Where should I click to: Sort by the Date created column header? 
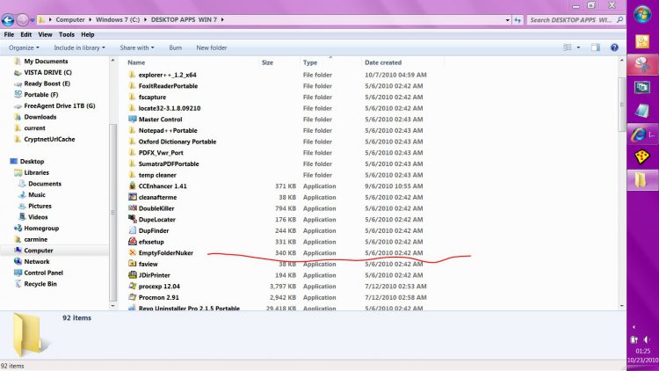click(383, 62)
